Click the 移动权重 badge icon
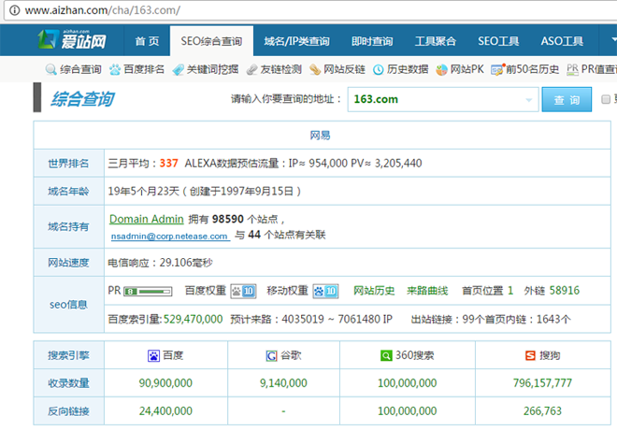 pos(325,292)
